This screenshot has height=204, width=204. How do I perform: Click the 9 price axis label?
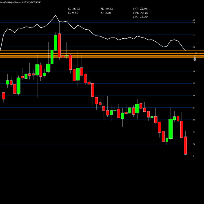pyautogui.click(x=193, y=156)
